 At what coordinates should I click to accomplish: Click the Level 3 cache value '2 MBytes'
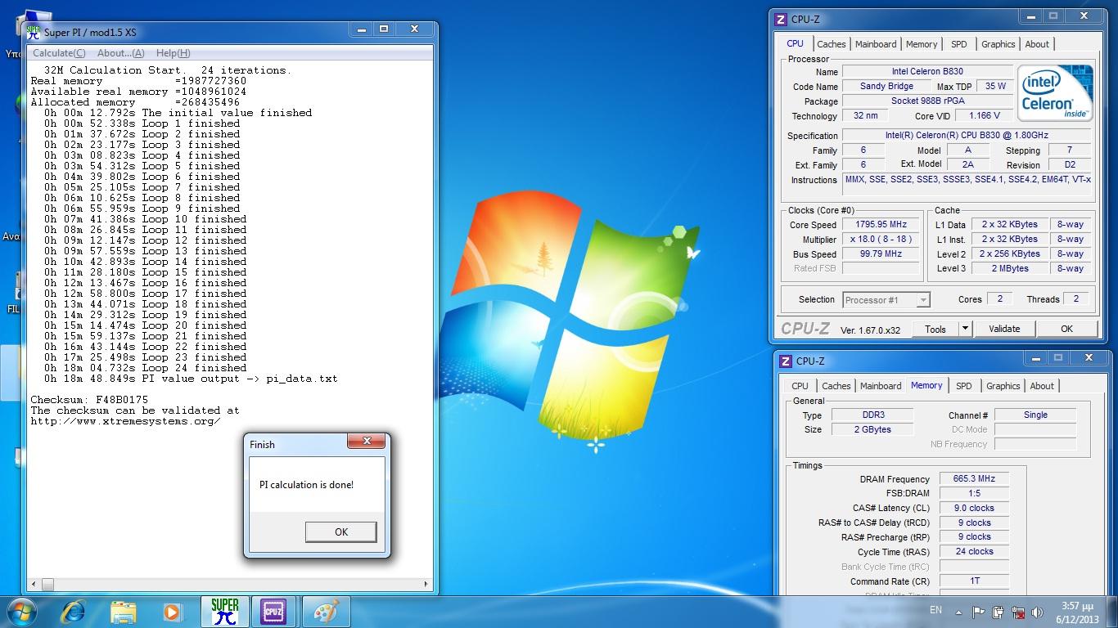tap(1010, 269)
